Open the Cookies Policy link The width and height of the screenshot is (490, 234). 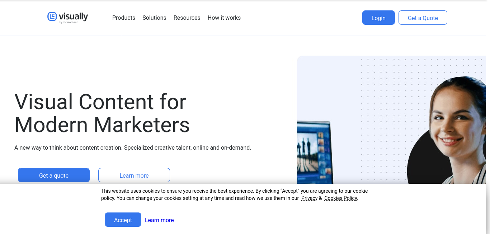(341, 198)
